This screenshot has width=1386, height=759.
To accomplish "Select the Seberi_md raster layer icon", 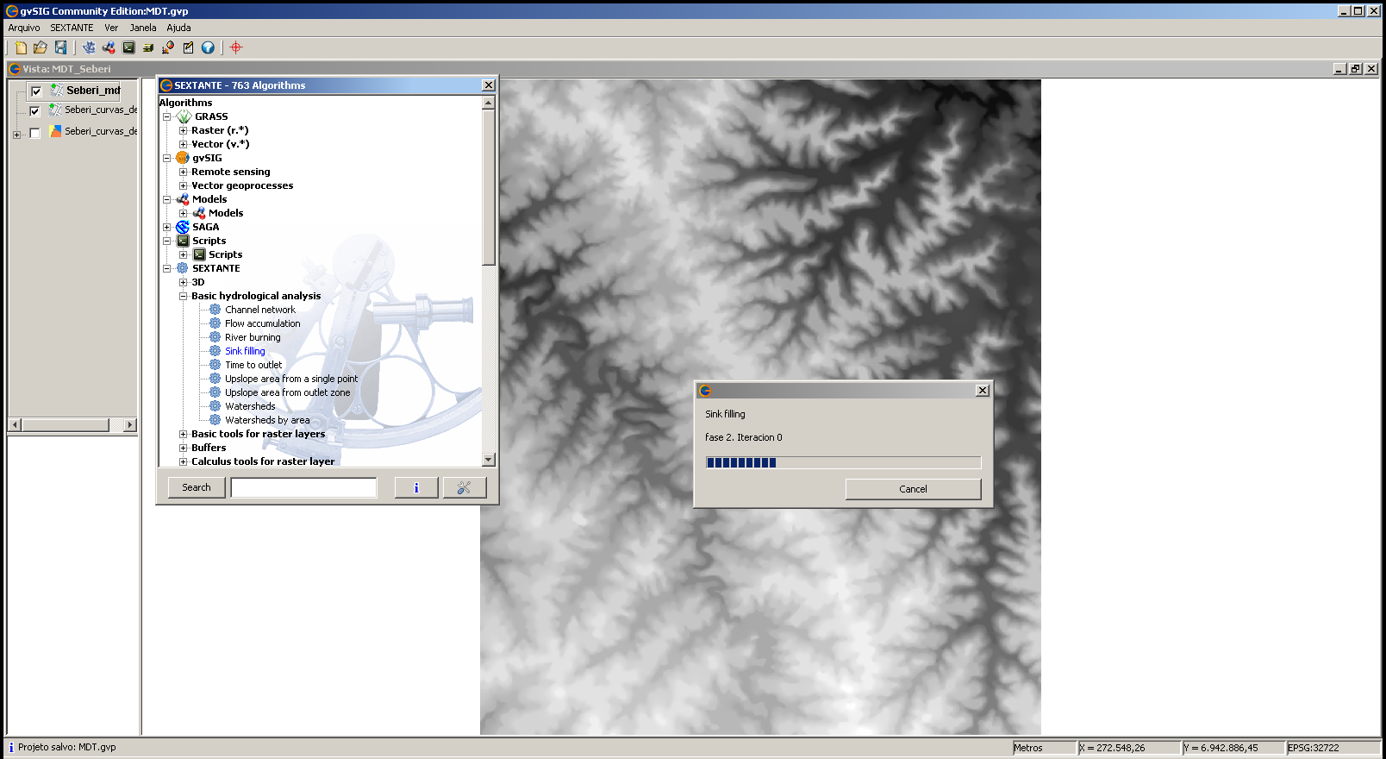I will coord(56,90).
